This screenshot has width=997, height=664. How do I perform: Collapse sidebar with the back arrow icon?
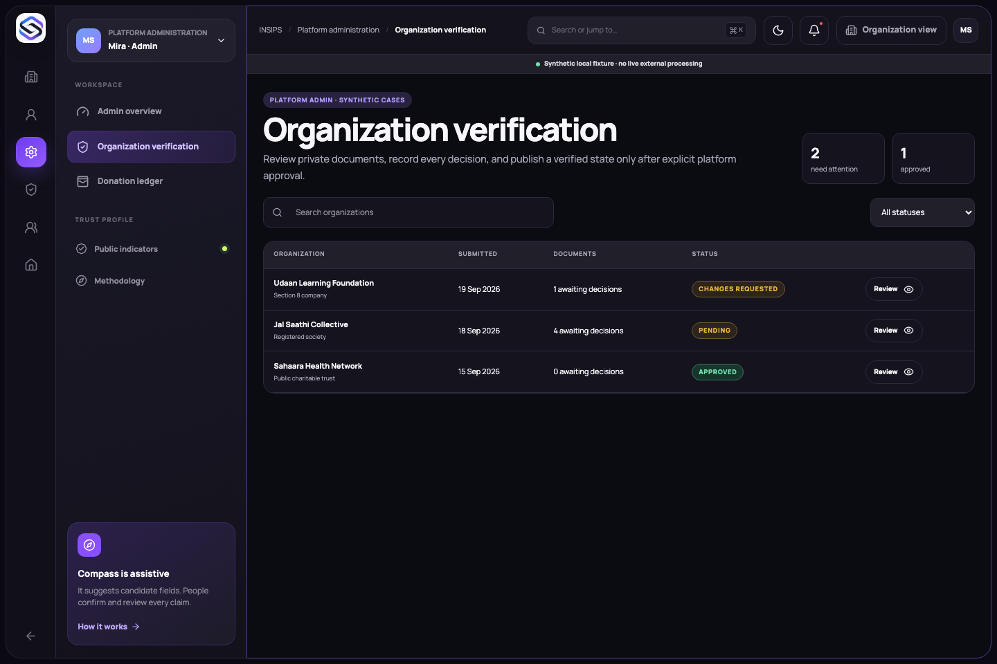pos(31,636)
